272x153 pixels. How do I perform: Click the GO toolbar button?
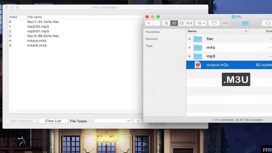point(225,23)
